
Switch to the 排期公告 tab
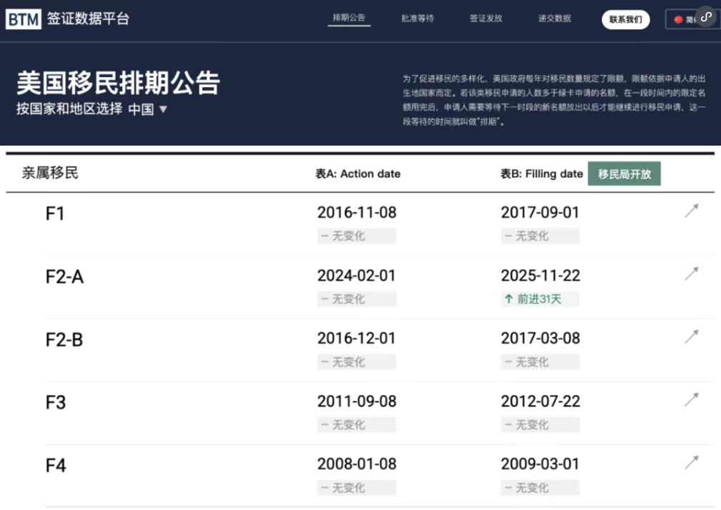[x=350, y=19]
